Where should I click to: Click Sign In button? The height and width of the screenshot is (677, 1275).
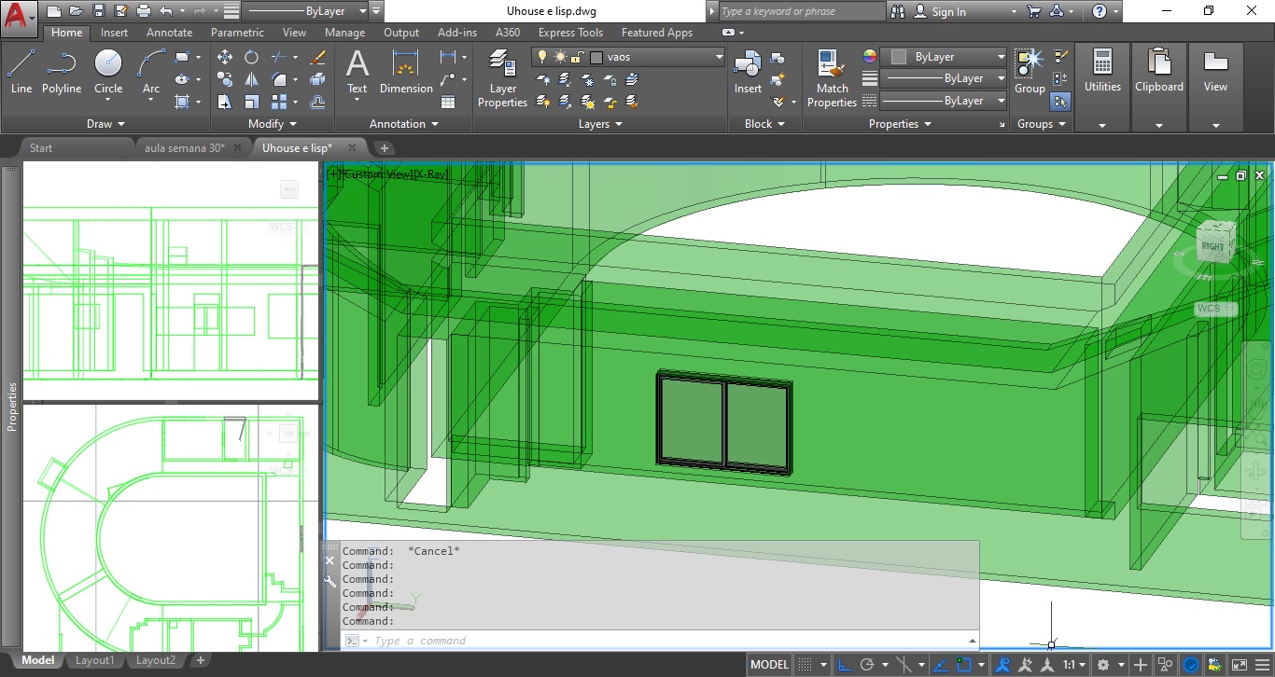(x=940, y=11)
